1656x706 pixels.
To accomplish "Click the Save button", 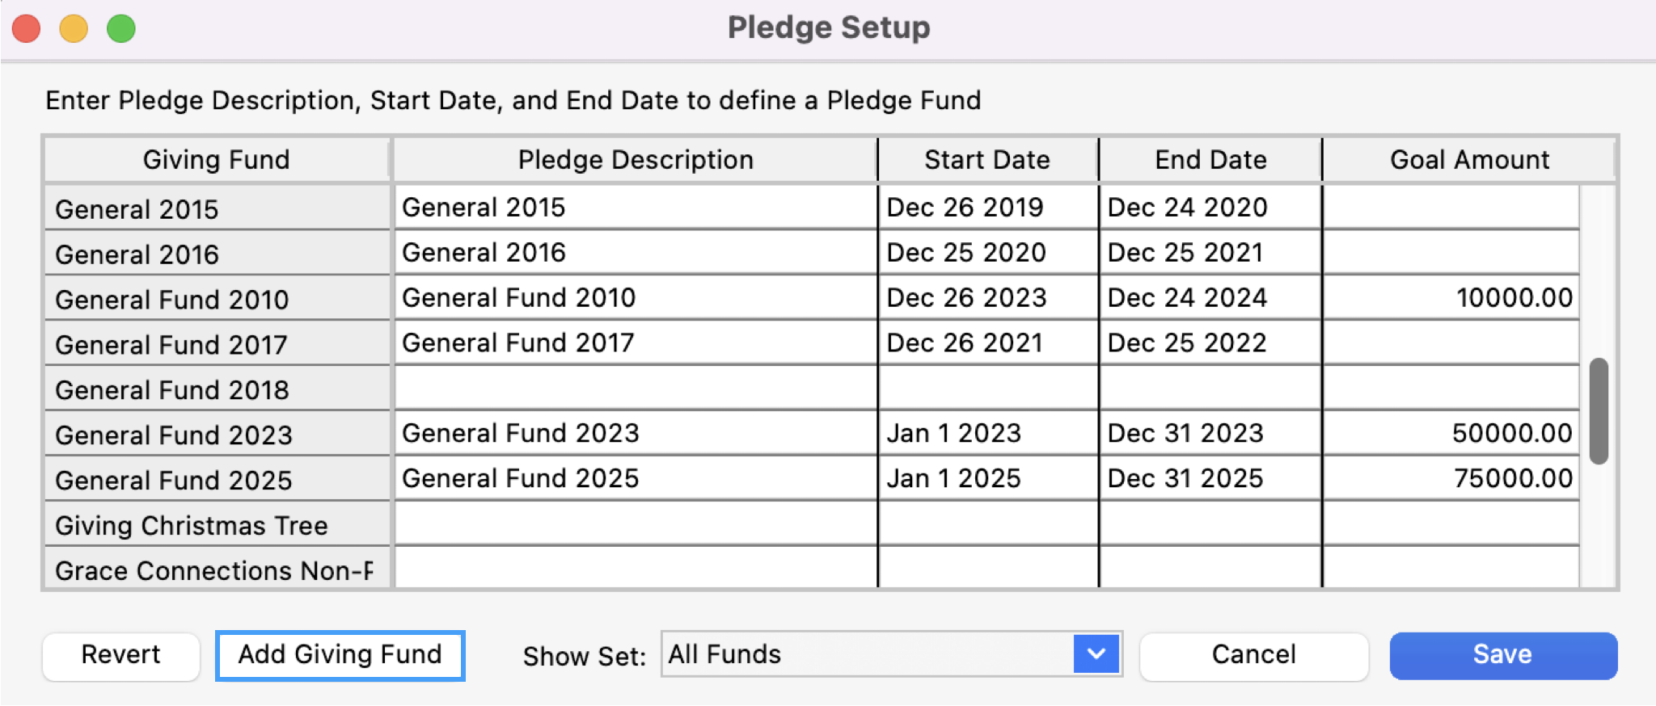I will click(x=1502, y=655).
